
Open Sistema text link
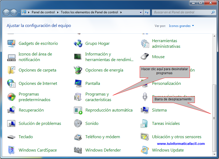click(159, 110)
